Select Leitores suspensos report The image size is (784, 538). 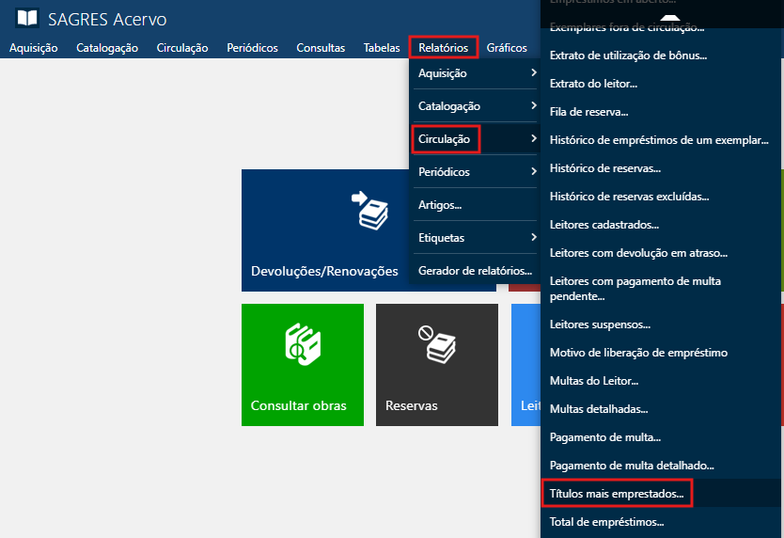(600, 324)
